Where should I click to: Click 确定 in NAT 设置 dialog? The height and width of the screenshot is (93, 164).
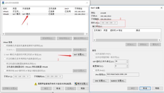point(133,88)
